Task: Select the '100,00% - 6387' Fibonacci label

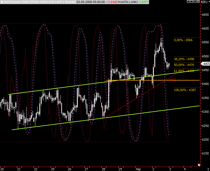Action: [x=185, y=90]
